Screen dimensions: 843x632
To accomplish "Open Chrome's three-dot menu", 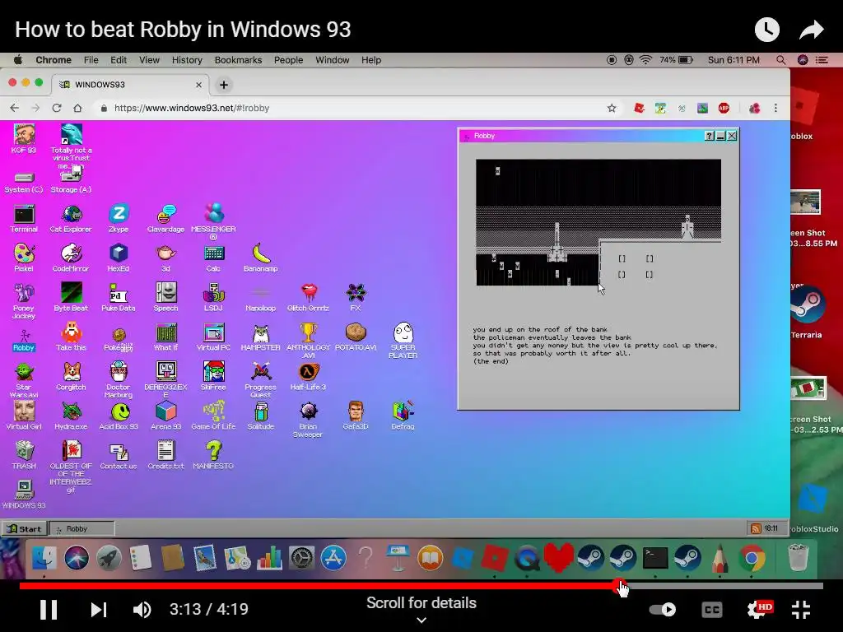I will [775, 108].
